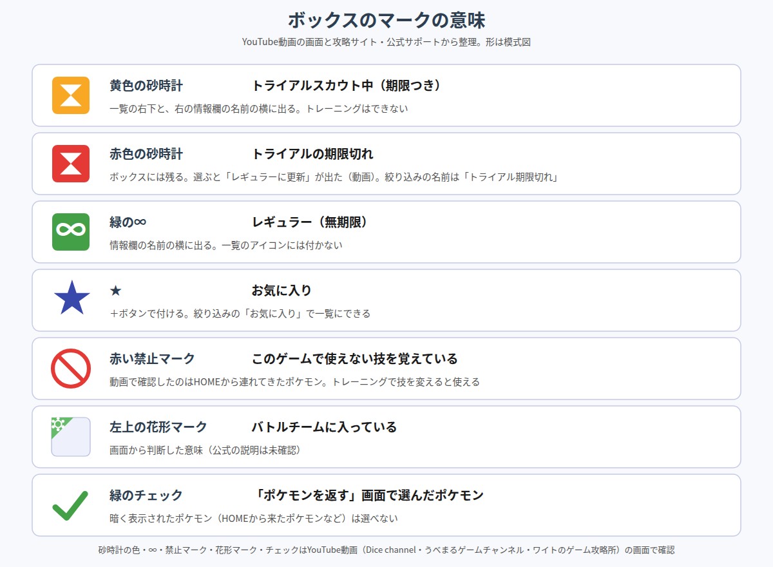The height and width of the screenshot is (567, 773).
Task: Click the bold text お気に入り
Action: click(282, 291)
